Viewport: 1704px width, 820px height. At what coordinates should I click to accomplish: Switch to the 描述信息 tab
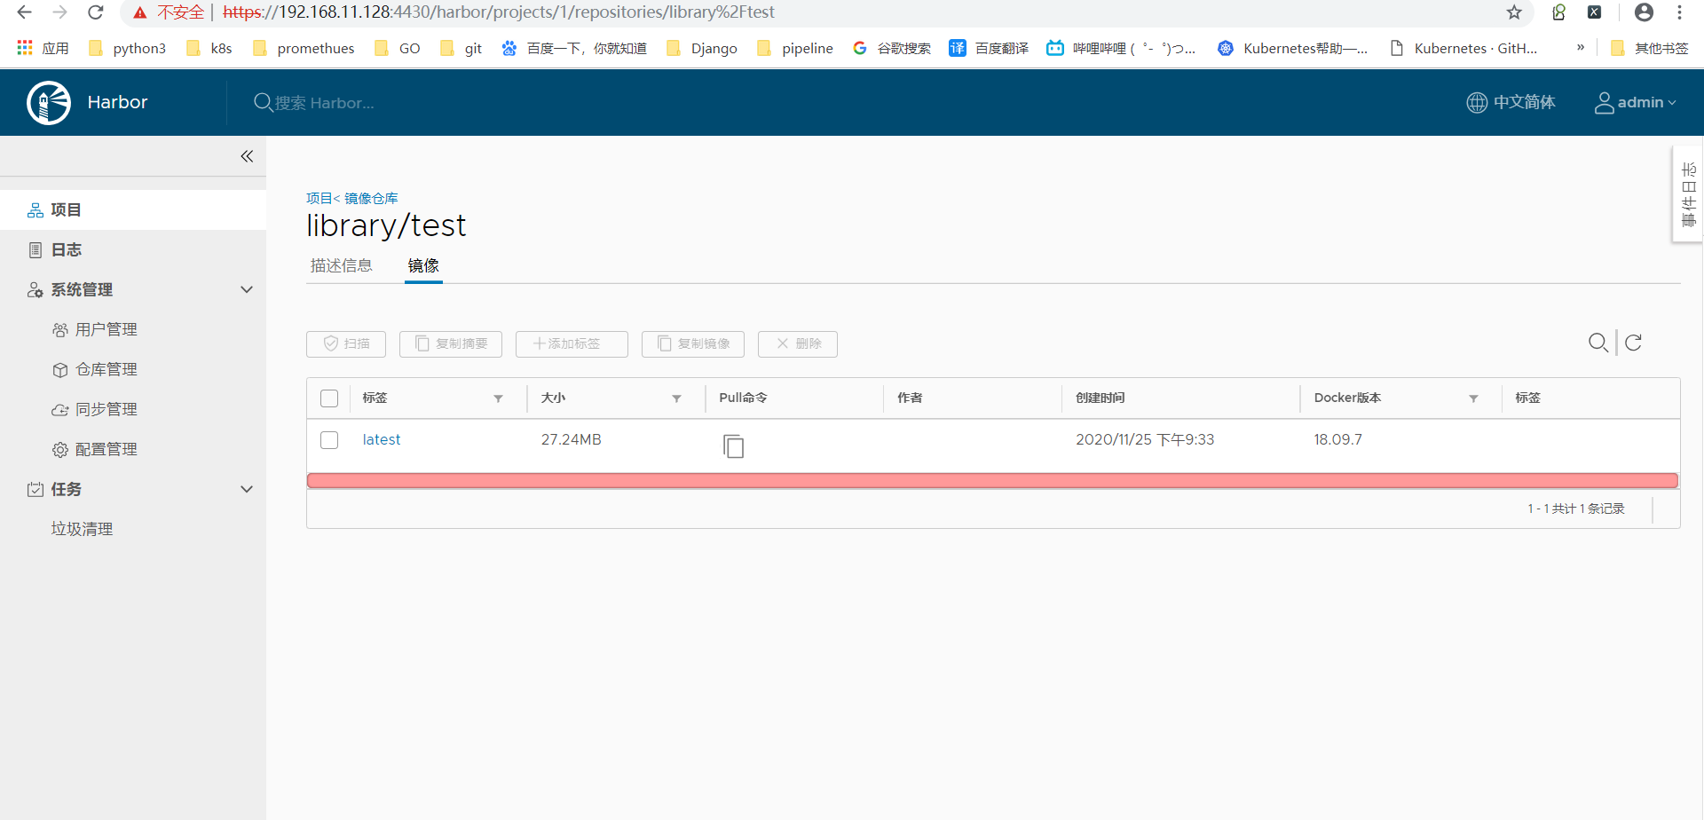point(341,264)
